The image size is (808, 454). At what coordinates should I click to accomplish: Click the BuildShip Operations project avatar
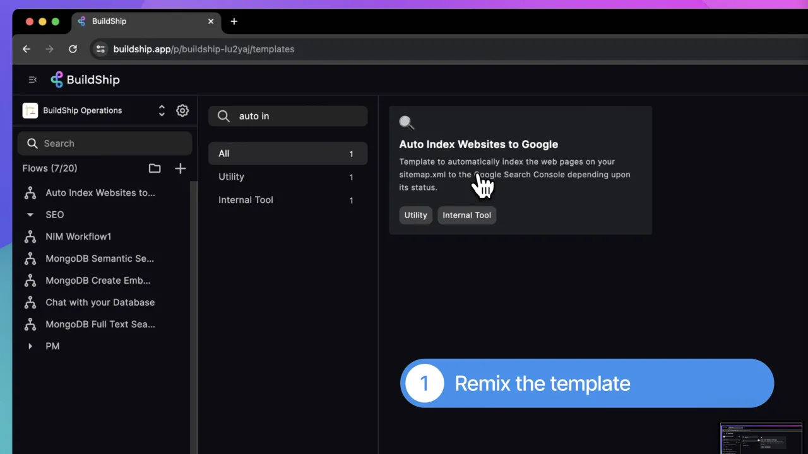coord(30,110)
